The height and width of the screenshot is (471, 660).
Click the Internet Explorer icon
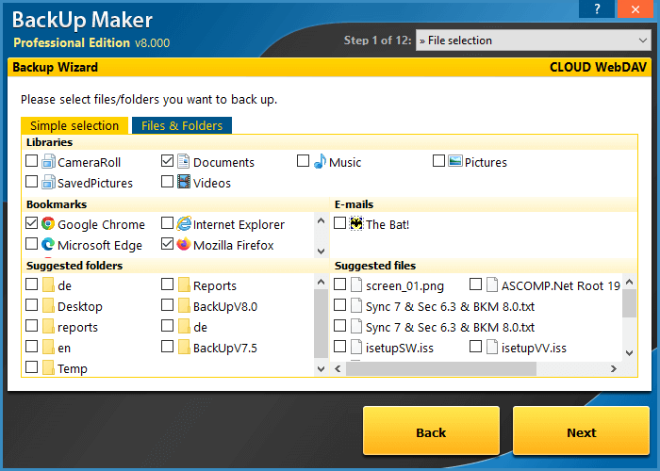pyautogui.click(x=183, y=224)
